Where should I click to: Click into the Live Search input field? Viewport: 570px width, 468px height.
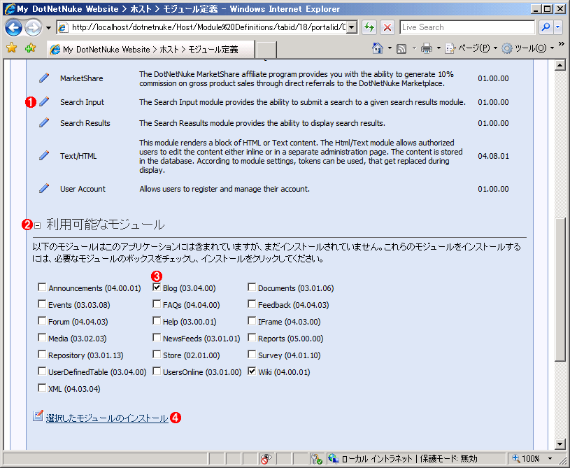click(467, 27)
